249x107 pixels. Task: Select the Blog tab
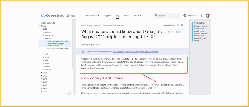point(117,15)
